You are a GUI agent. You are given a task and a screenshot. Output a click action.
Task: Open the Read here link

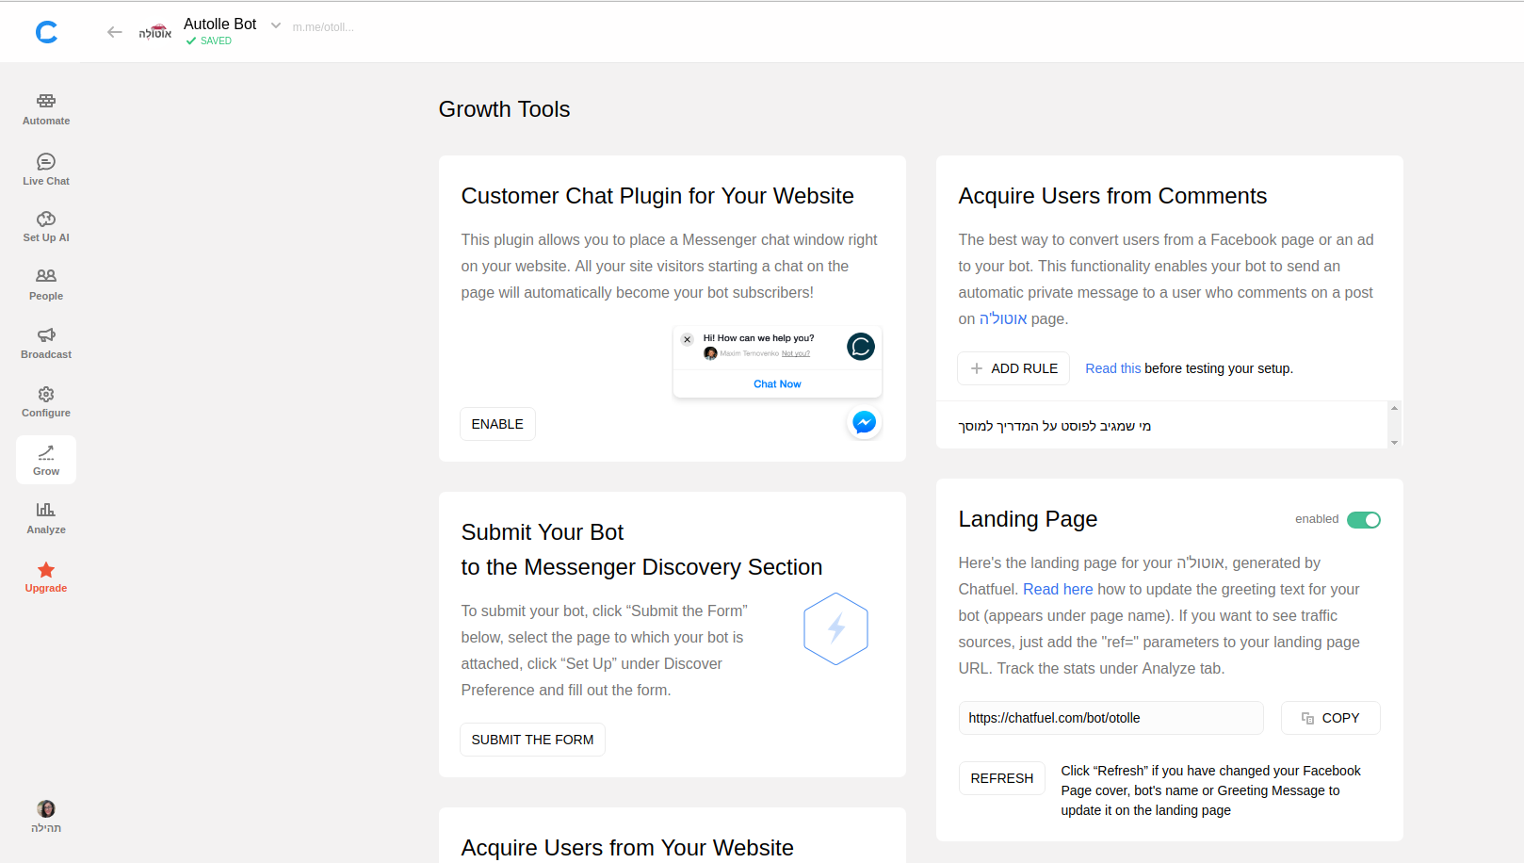point(1058,589)
